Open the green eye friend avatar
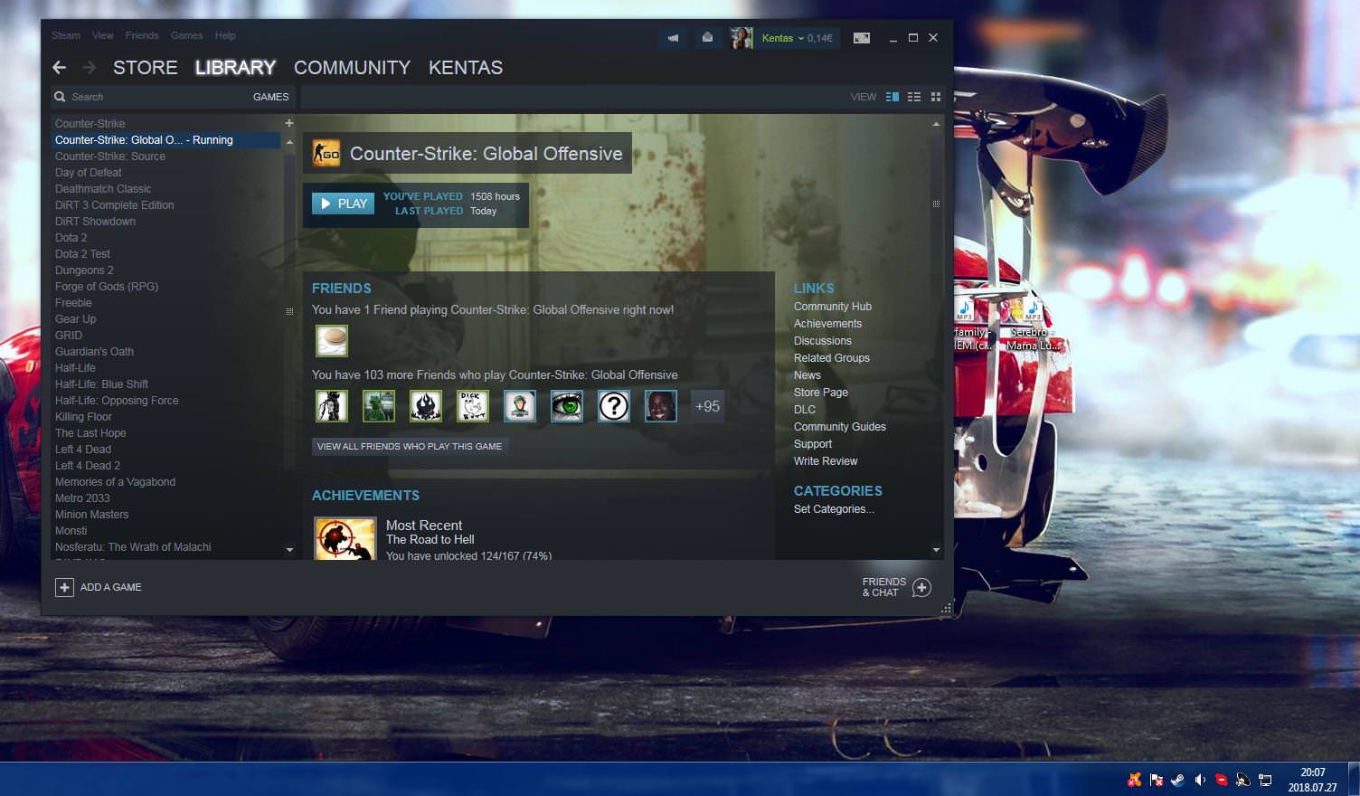The image size is (1360, 796). [567, 406]
